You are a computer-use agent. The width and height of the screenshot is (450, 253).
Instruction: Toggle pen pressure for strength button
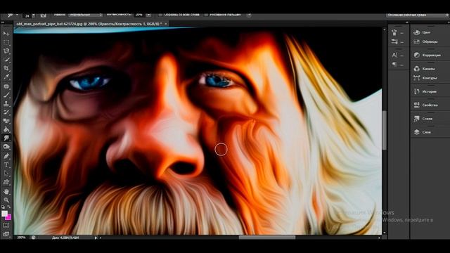pyautogui.click(x=249, y=15)
